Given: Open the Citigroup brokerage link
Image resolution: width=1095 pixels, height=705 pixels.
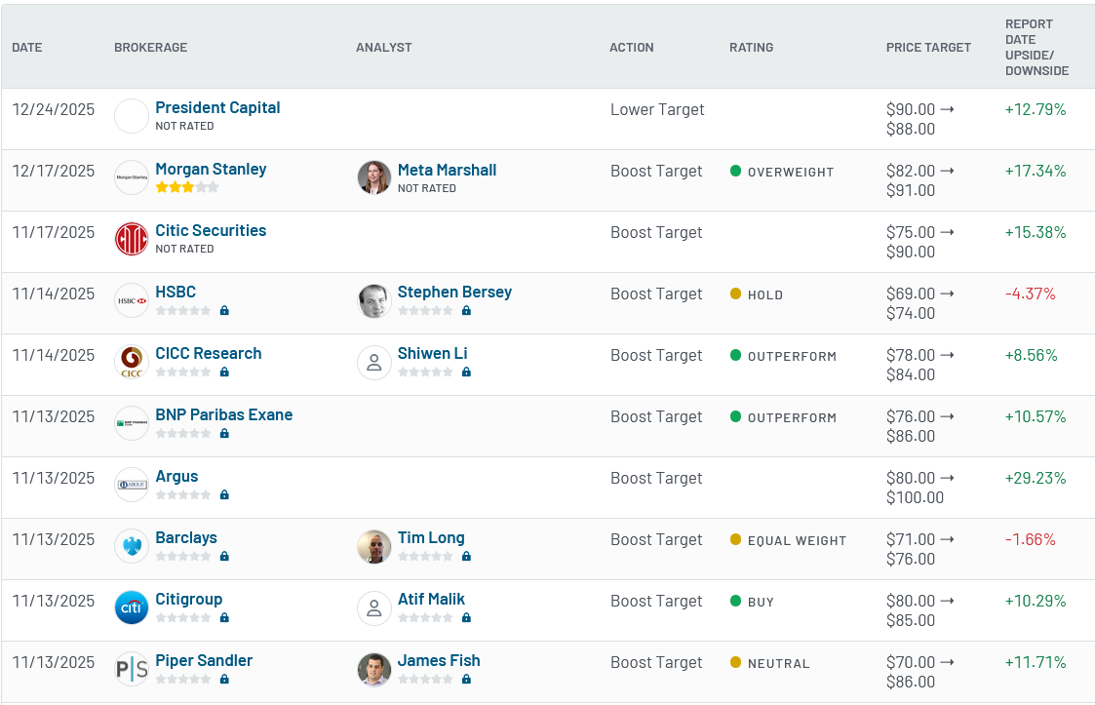Looking at the screenshot, I should tap(188, 600).
